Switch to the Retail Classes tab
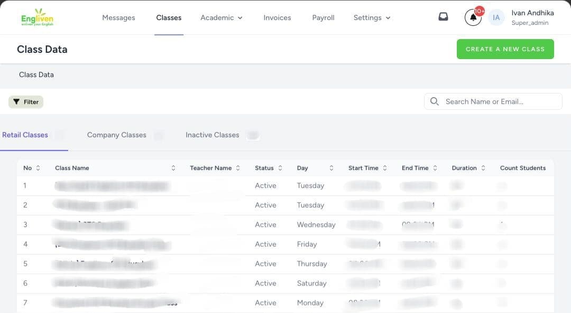 pos(25,135)
